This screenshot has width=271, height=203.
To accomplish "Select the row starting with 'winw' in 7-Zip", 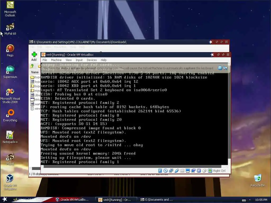I will point(35,109).
